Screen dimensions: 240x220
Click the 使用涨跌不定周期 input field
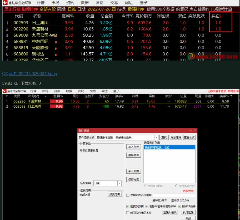[x=174, y=195]
